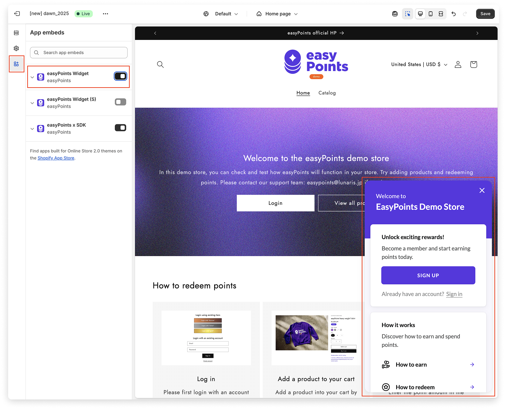Open the theme settings gear icon

[16, 48]
